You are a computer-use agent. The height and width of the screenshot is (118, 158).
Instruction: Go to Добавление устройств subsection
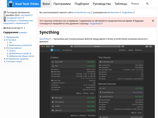pos(20,53)
